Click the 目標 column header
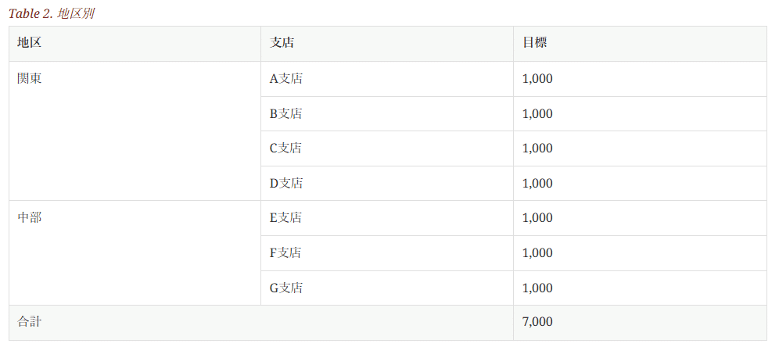The width and height of the screenshot is (779, 347). coord(534,43)
